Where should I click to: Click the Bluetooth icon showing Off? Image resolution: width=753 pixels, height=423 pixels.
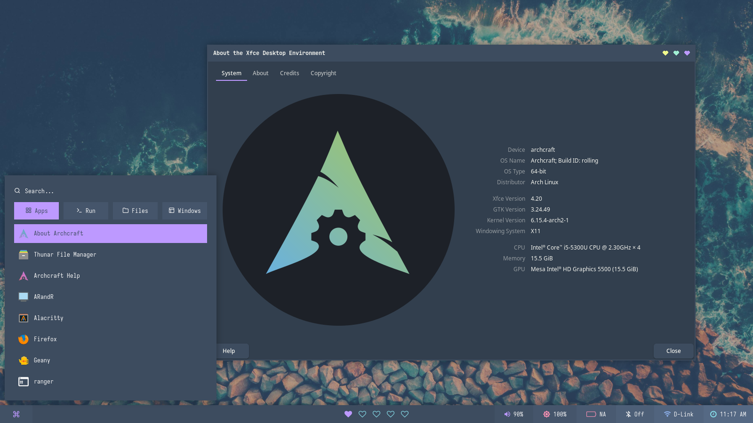coord(628,414)
